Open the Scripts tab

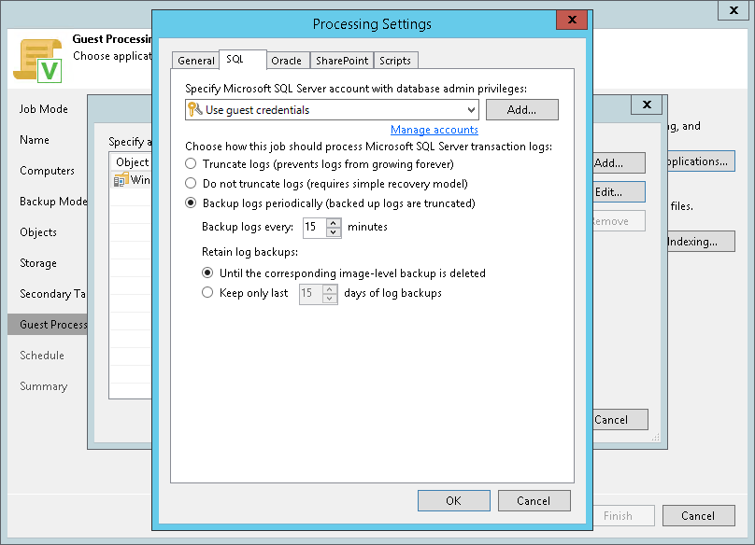click(x=395, y=61)
